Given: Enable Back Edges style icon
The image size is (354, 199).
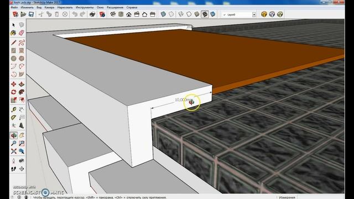Looking at the screenshot, I should (171, 14).
